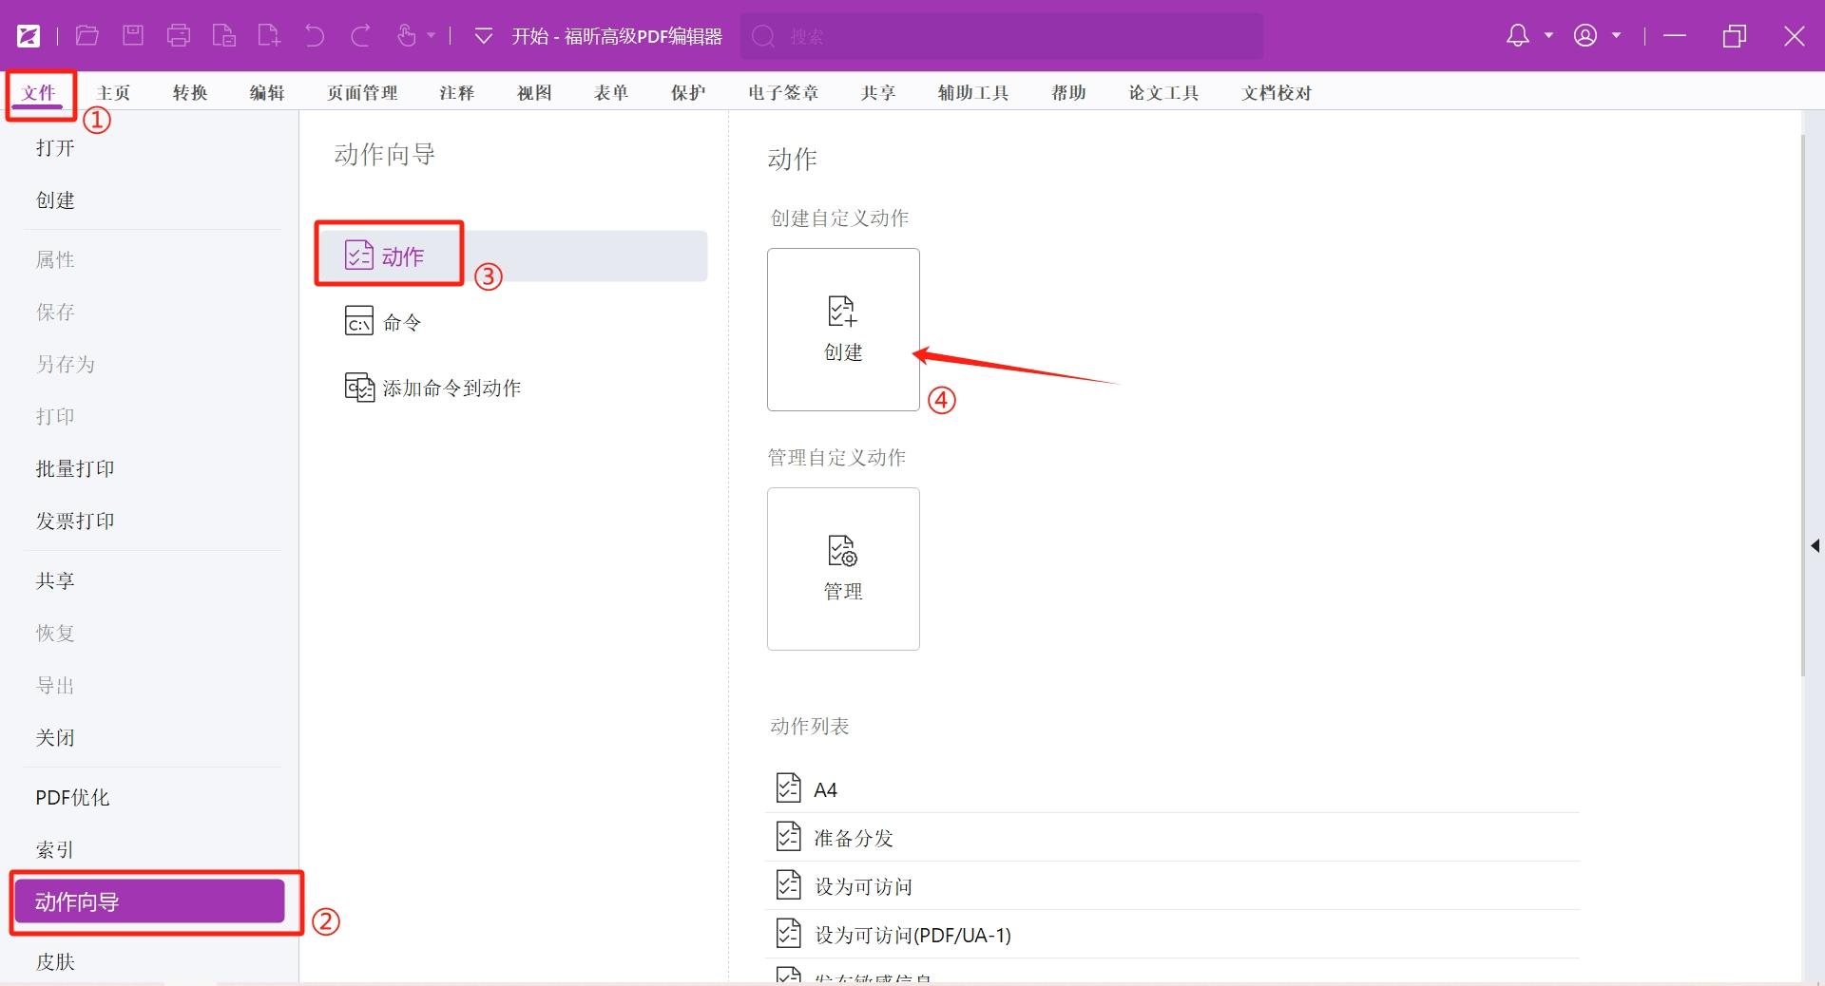Select 创建 in the file sidebar
1825x986 pixels.
[55, 200]
